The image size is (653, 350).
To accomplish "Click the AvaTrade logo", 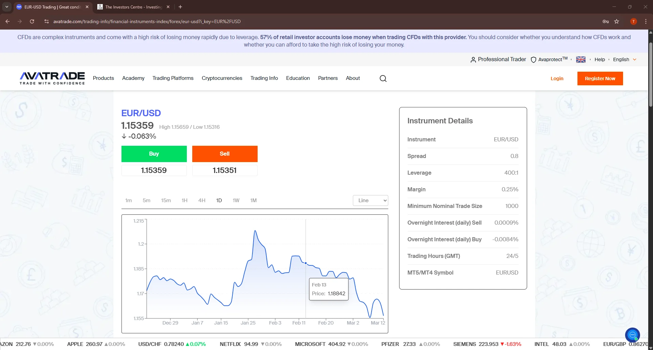I will 52,78.
